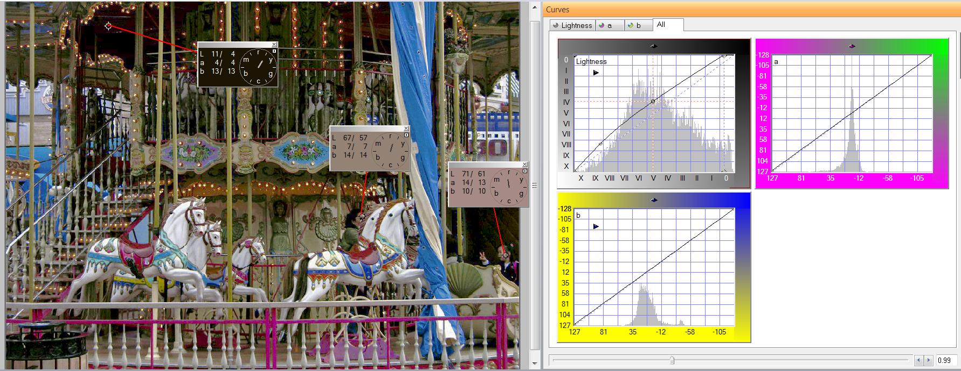Screen dimensions: 961x371
Task: Switch to the a channel tab
Action: pos(610,25)
